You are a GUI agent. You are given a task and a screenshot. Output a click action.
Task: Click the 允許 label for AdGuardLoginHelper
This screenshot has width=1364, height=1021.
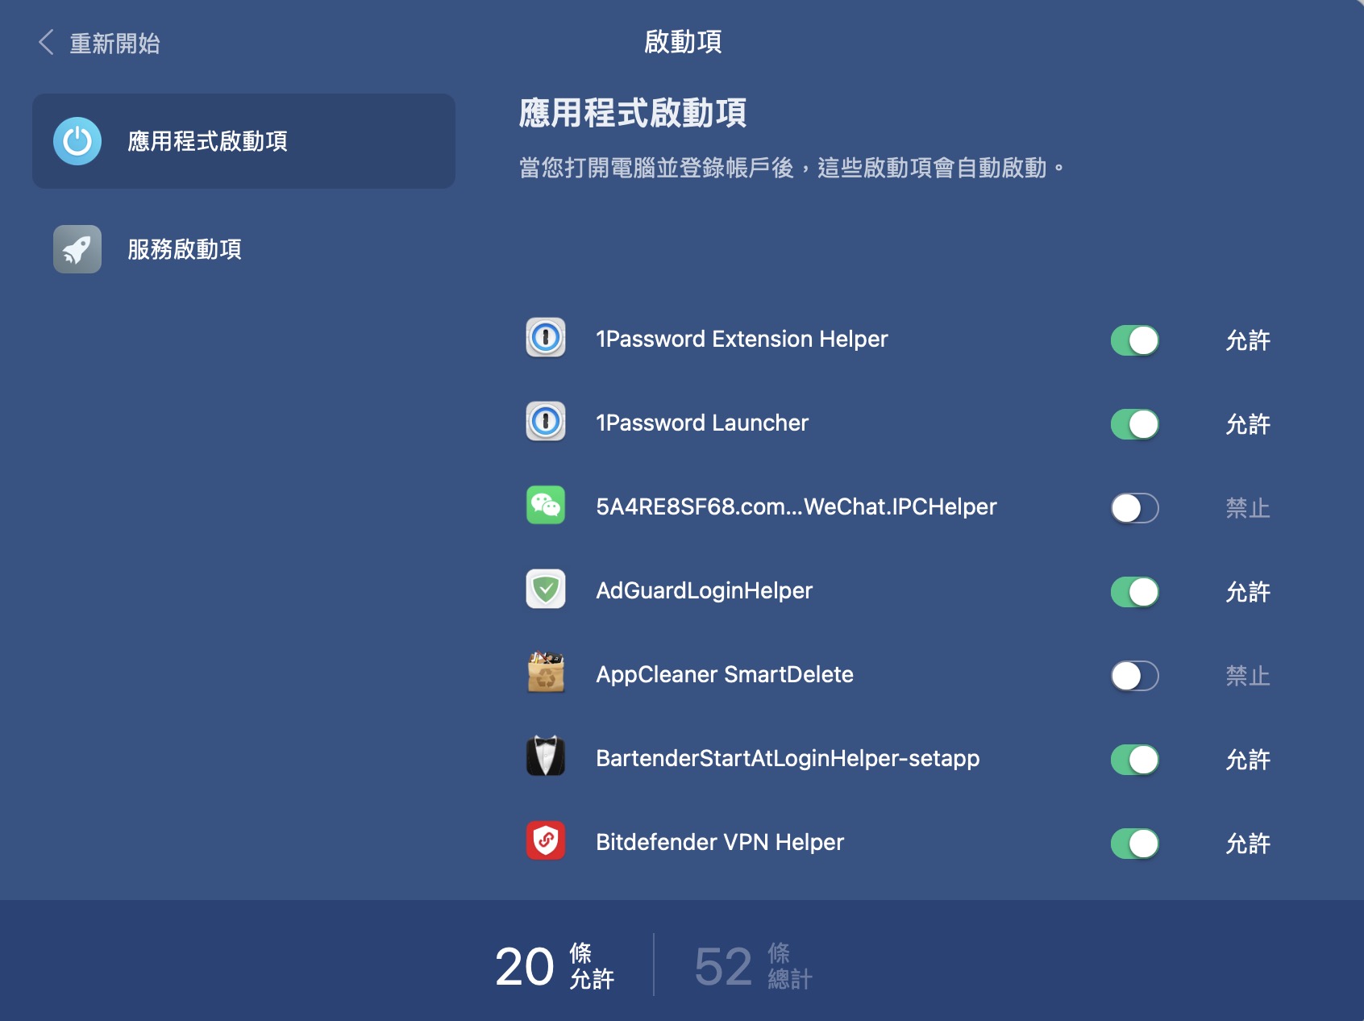click(x=1248, y=592)
